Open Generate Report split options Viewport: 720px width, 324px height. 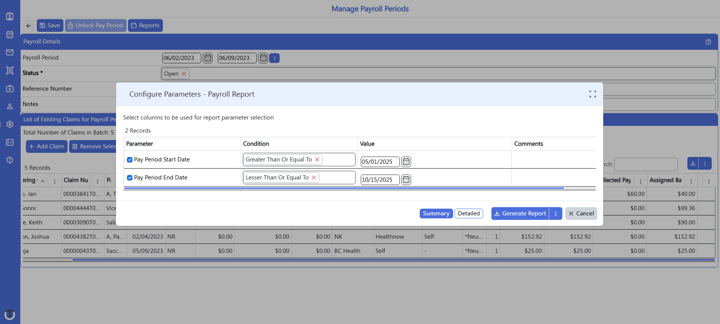click(x=556, y=214)
